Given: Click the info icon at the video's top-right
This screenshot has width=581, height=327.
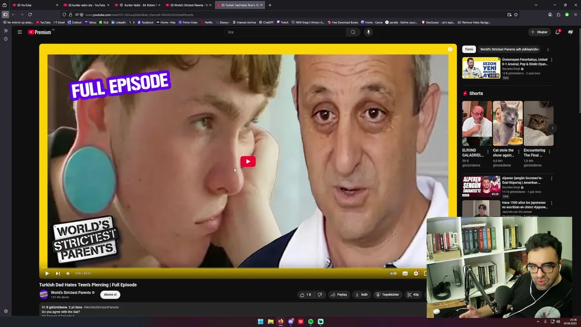Looking at the screenshot, I should click(x=450, y=49).
